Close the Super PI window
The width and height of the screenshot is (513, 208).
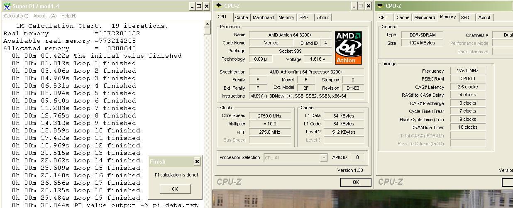207,6
